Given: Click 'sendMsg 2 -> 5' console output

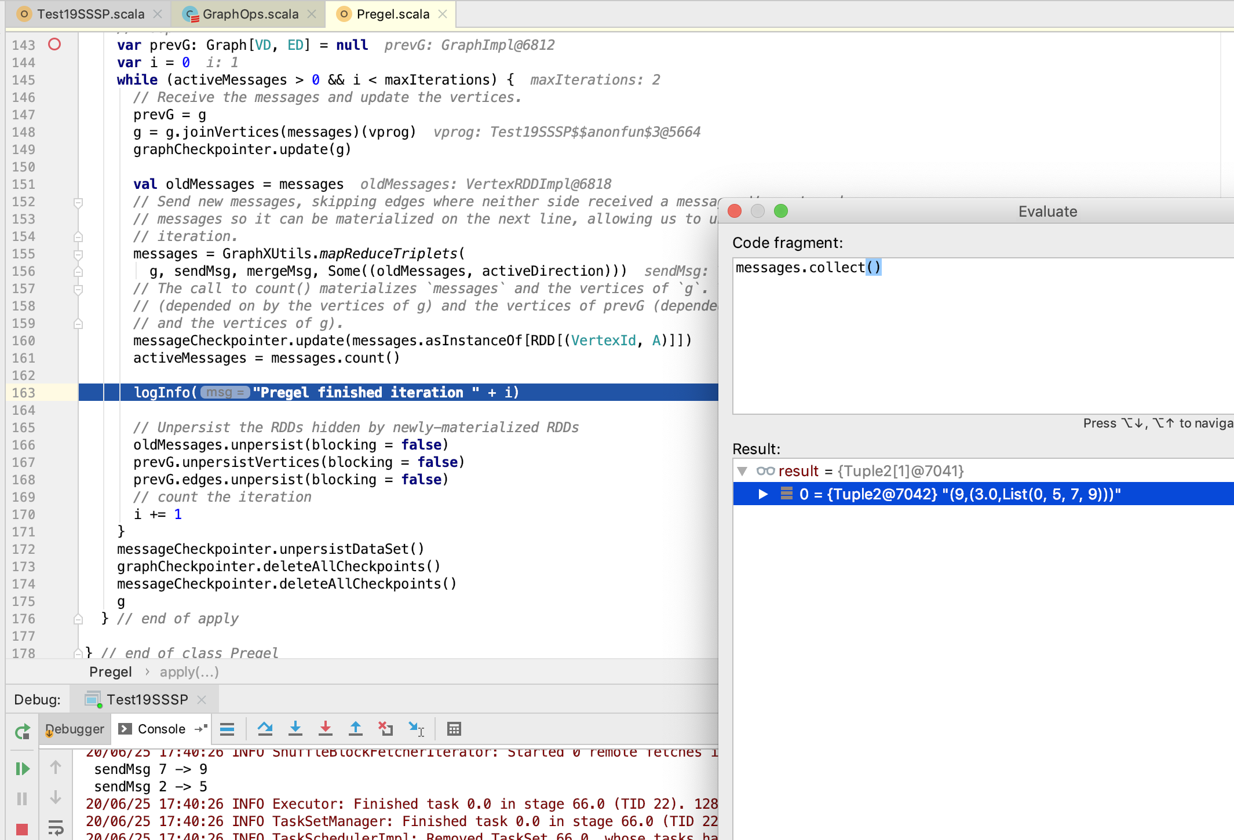Looking at the screenshot, I should tap(151, 786).
